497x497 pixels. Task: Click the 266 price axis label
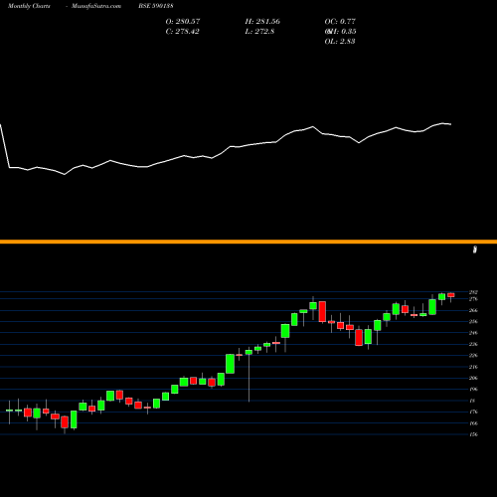473,310
